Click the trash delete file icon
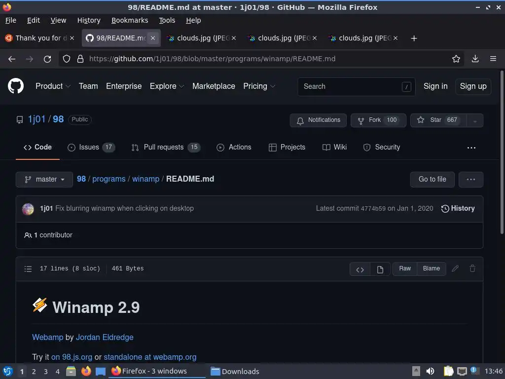 click(472, 268)
